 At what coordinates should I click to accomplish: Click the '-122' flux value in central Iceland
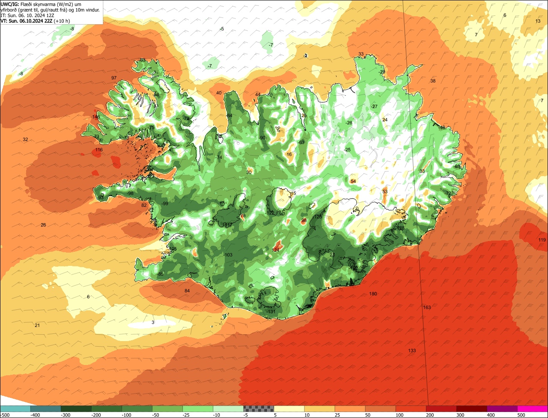(270, 213)
